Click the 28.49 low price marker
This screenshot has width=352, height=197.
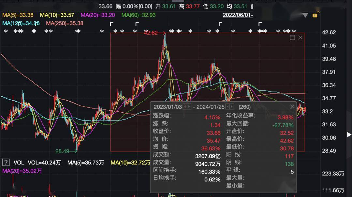pos(62,151)
